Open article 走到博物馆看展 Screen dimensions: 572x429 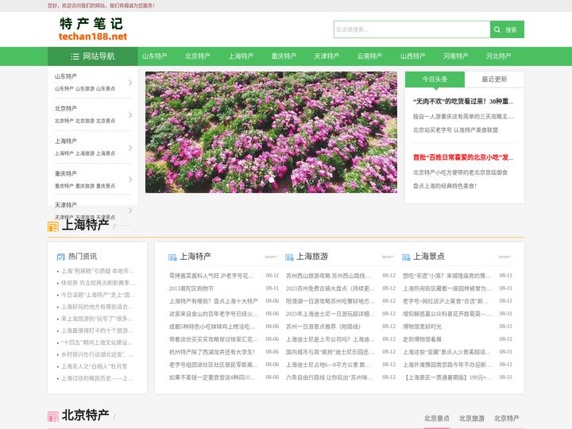(x=422, y=339)
